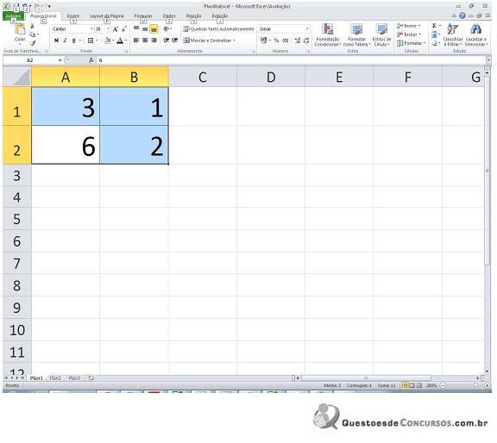
Task: Open Mesclar e Centralizar dropdown arrow
Action: [234, 41]
